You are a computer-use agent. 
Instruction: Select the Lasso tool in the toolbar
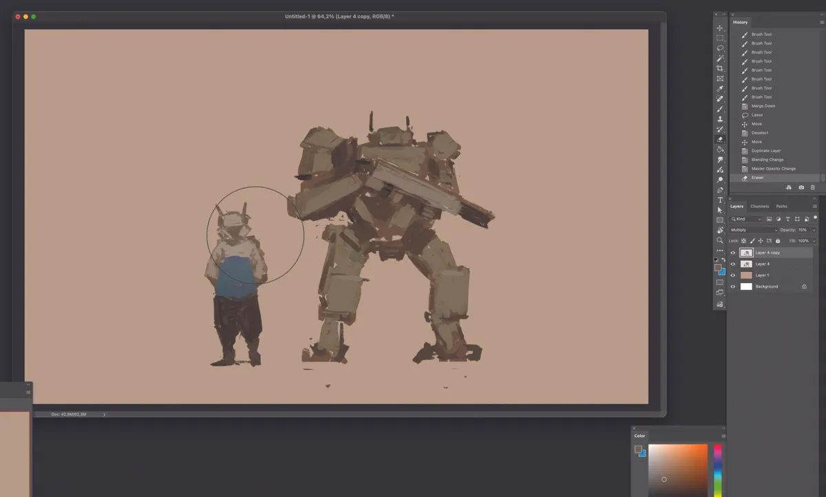point(720,48)
